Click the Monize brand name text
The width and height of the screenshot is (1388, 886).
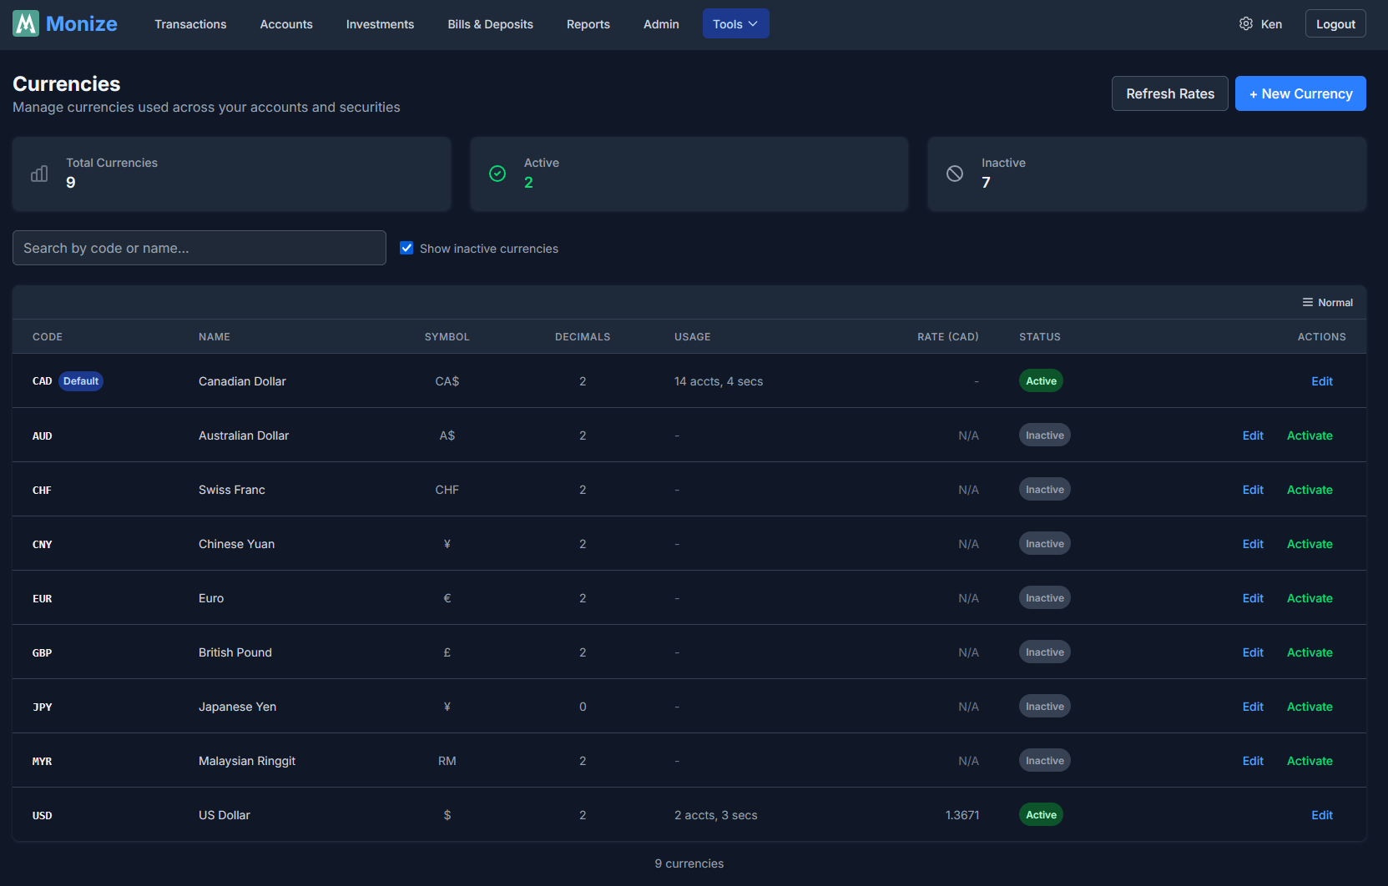point(82,23)
